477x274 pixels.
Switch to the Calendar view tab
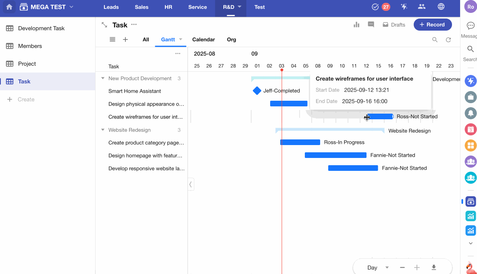click(203, 39)
